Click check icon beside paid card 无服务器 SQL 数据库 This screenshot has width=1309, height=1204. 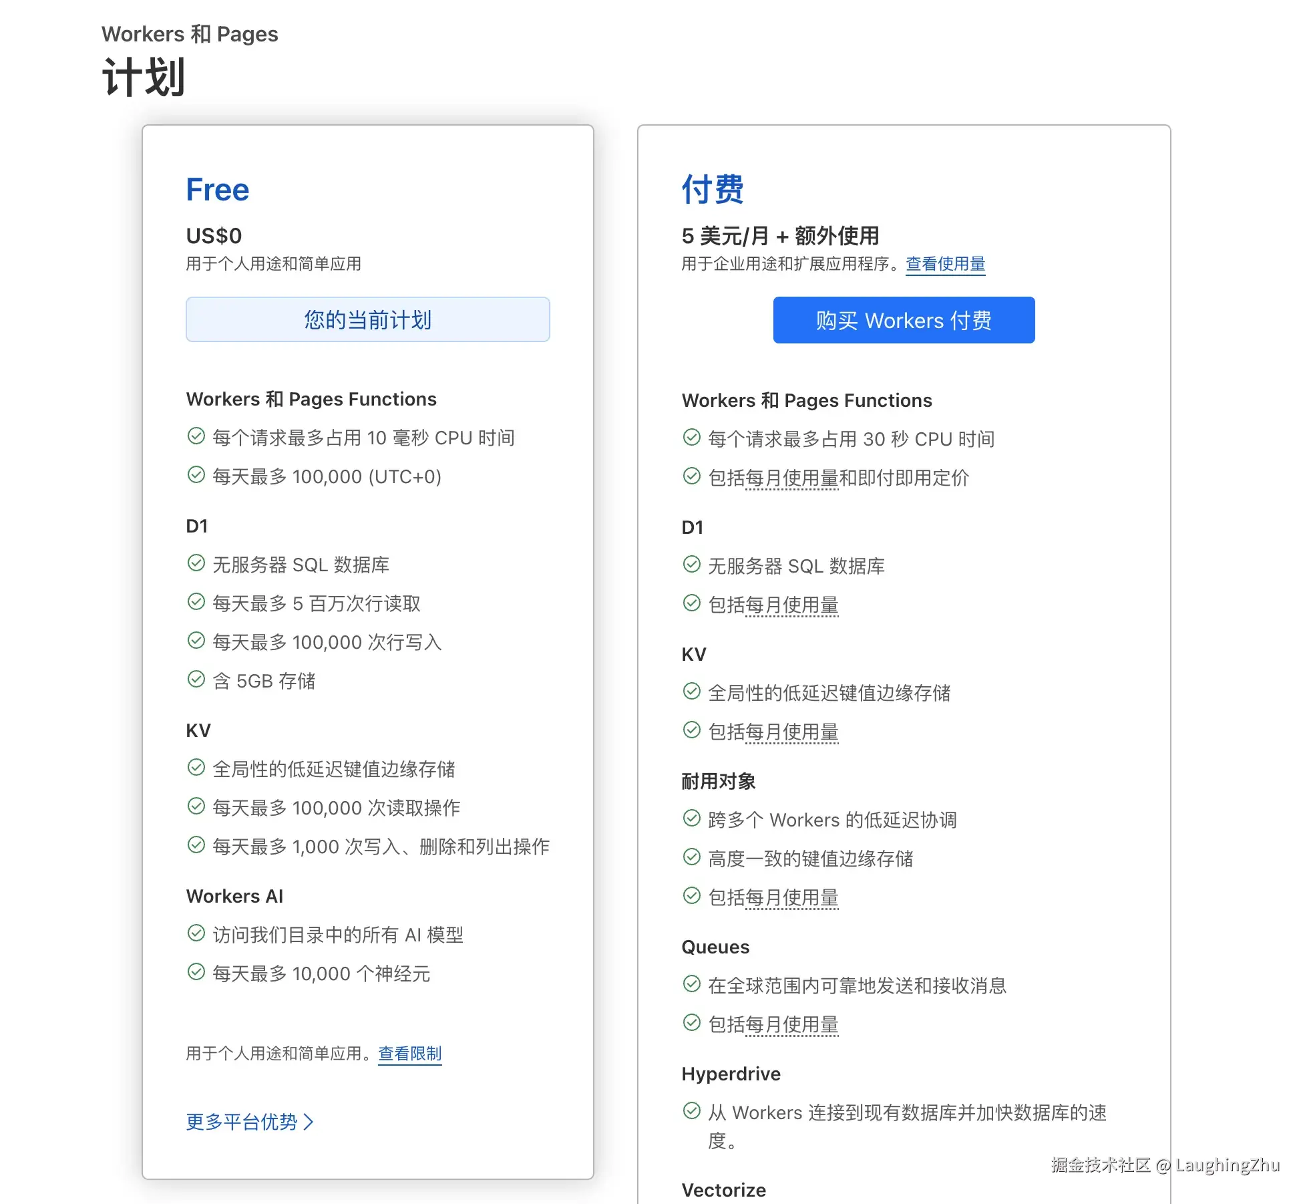click(x=692, y=565)
